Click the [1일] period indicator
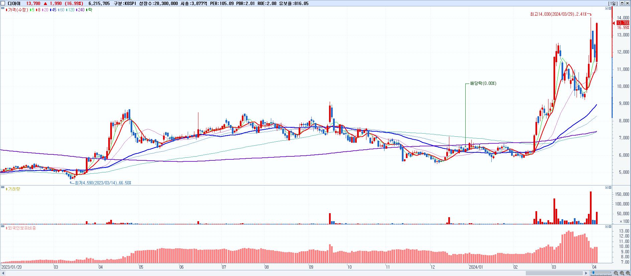Screen dimensions: 631x276 click(613, 3)
